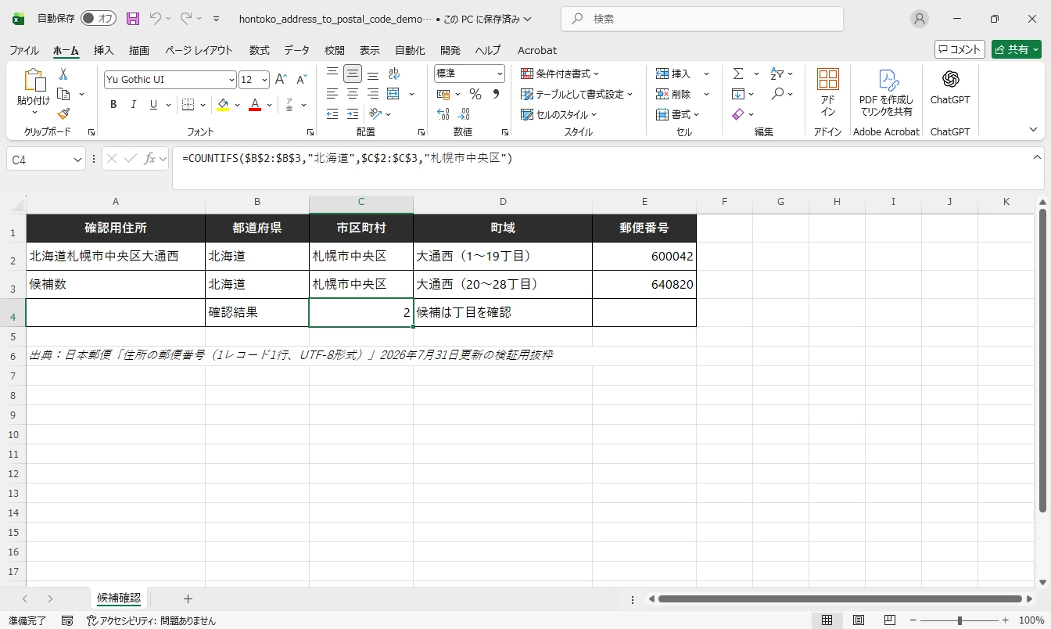The height and width of the screenshot is (629, 1051).
Task: Add a new sheet with the plus
Action: (188, 598)
